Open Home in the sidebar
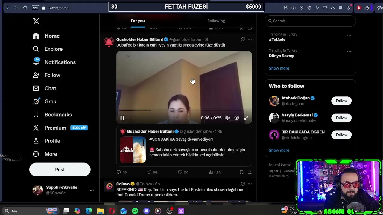This screenshot has height=215, width=383. coord(46,36)
